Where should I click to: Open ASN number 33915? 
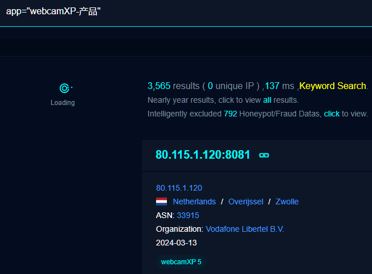pyautogui.click(x=188, y=215)
